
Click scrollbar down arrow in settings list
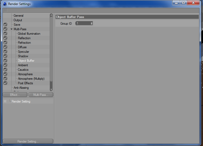coord(51,90)
